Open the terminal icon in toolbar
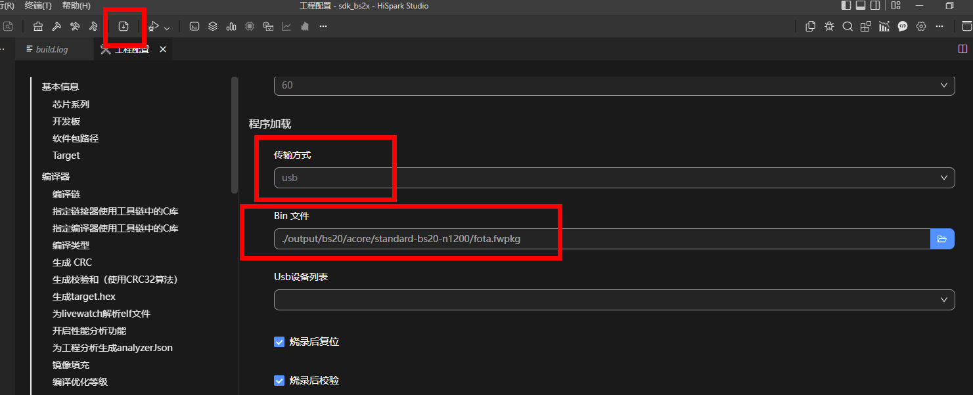 tap(194, 27)
